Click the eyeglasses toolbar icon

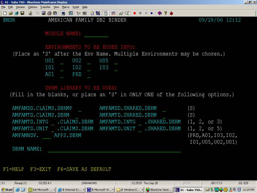click(x=121, y=13)
